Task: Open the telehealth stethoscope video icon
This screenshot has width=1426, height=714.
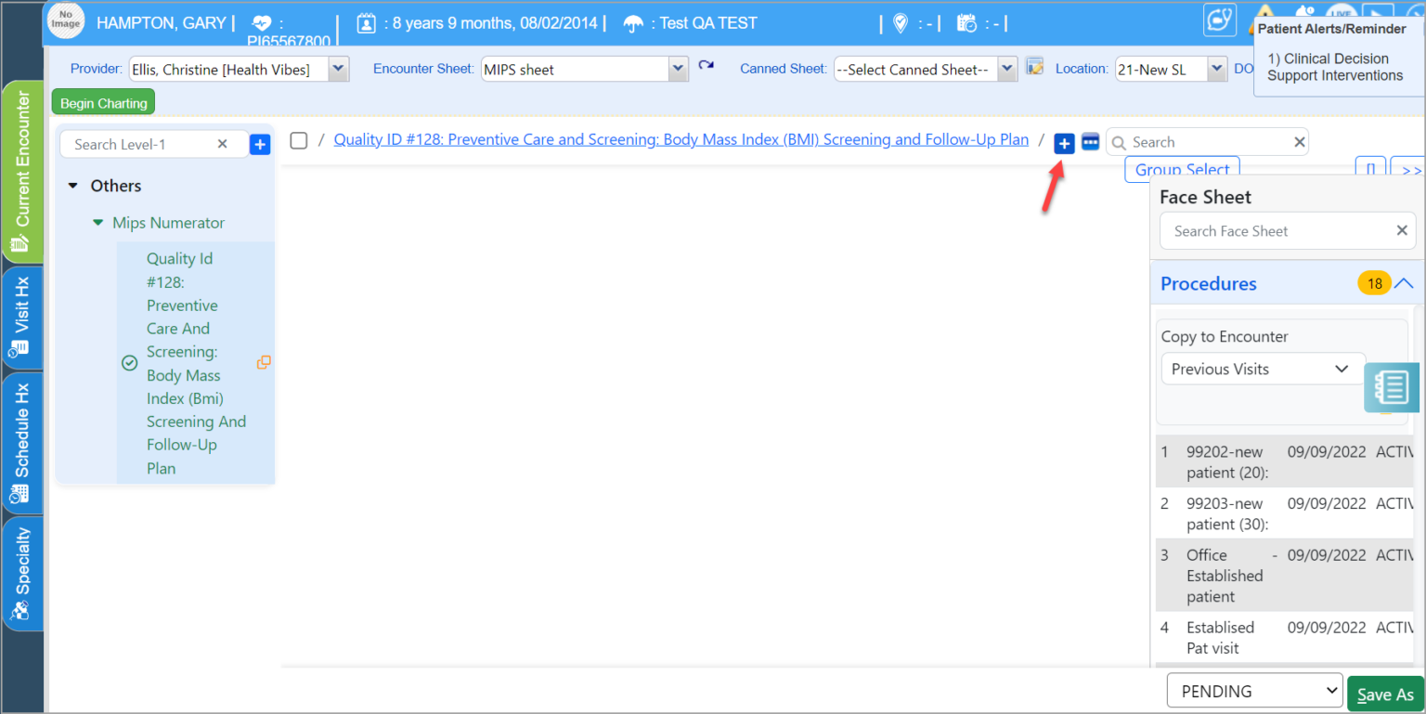Action: 1220,20
